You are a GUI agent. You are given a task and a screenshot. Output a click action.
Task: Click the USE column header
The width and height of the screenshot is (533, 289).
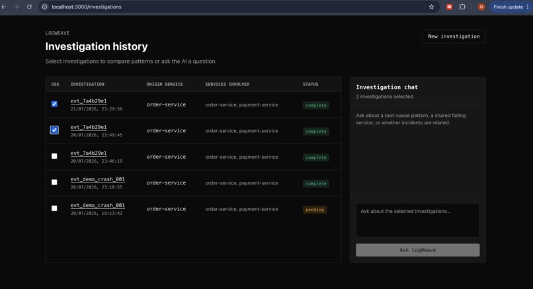click(55, 85)
